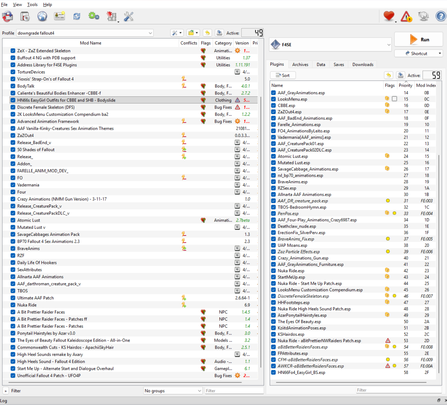Screen dimensions: 447x405
Task: Open the No groups dropdown
Action: pos(173,390)
